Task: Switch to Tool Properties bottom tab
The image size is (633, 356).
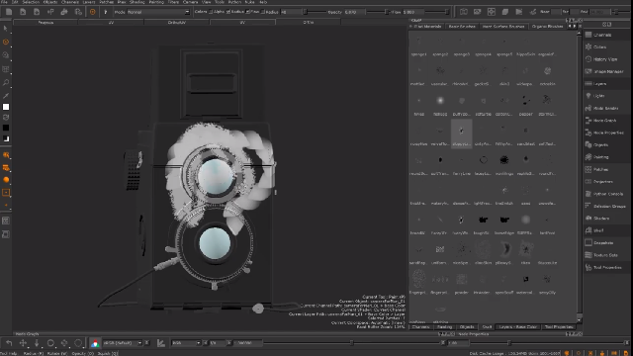Action: [559, 327]
